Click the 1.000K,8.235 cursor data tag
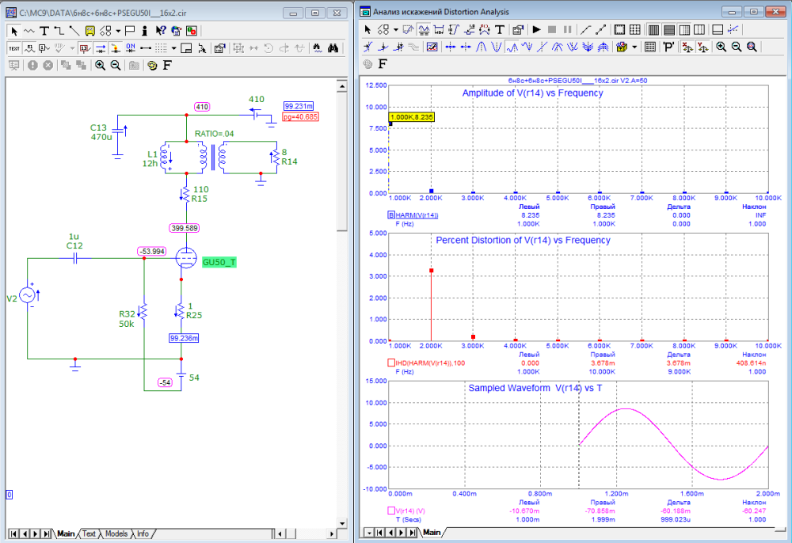 pyautogui.click(x=410, y=116)
